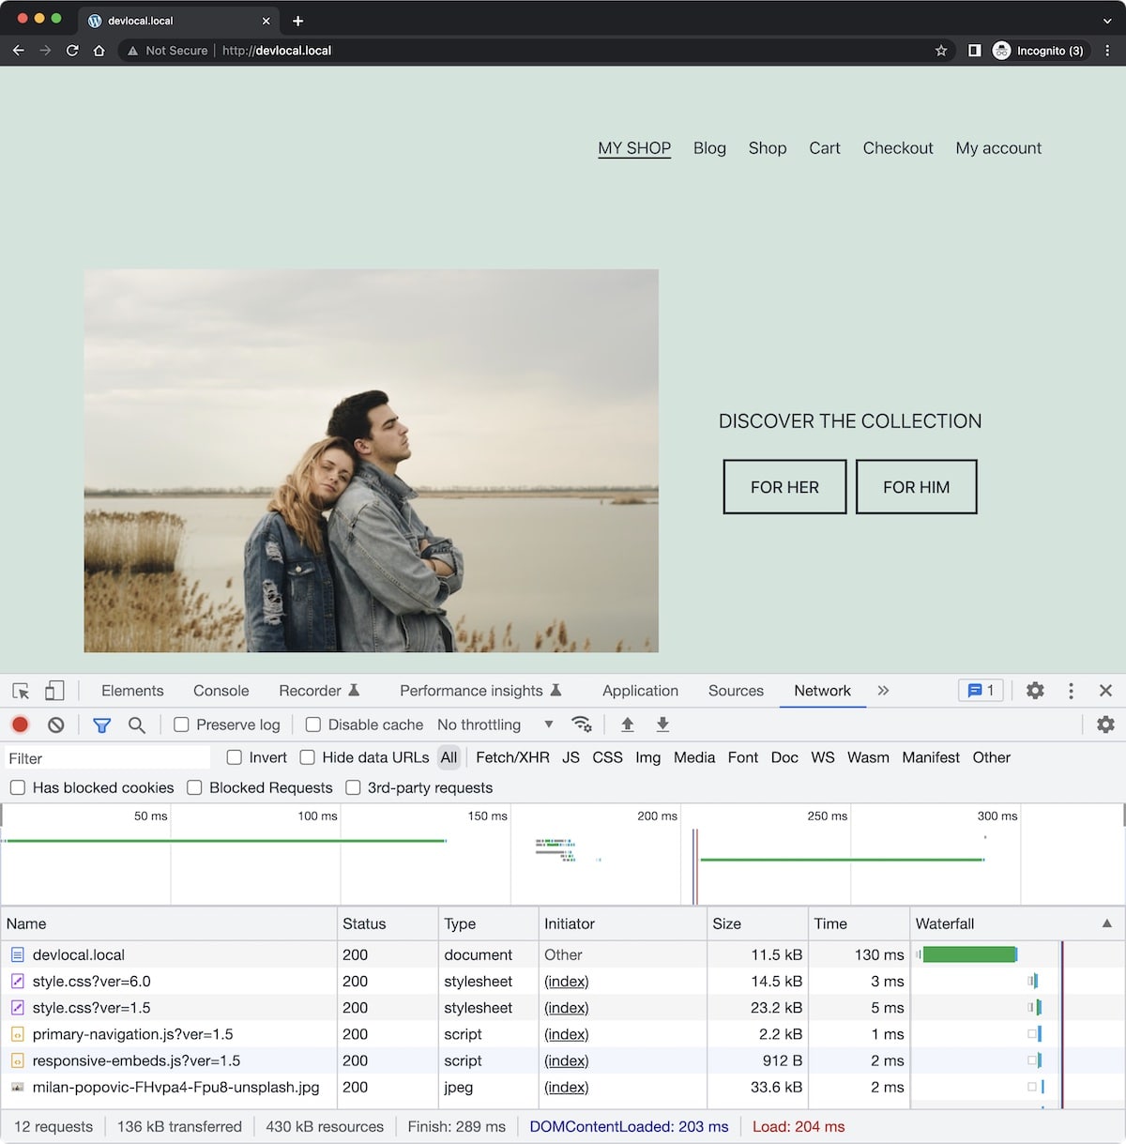Activate the inspect element picker tool
Image resolution: width=1126 pixels, height=1144 pixels.
click(21, 691)
